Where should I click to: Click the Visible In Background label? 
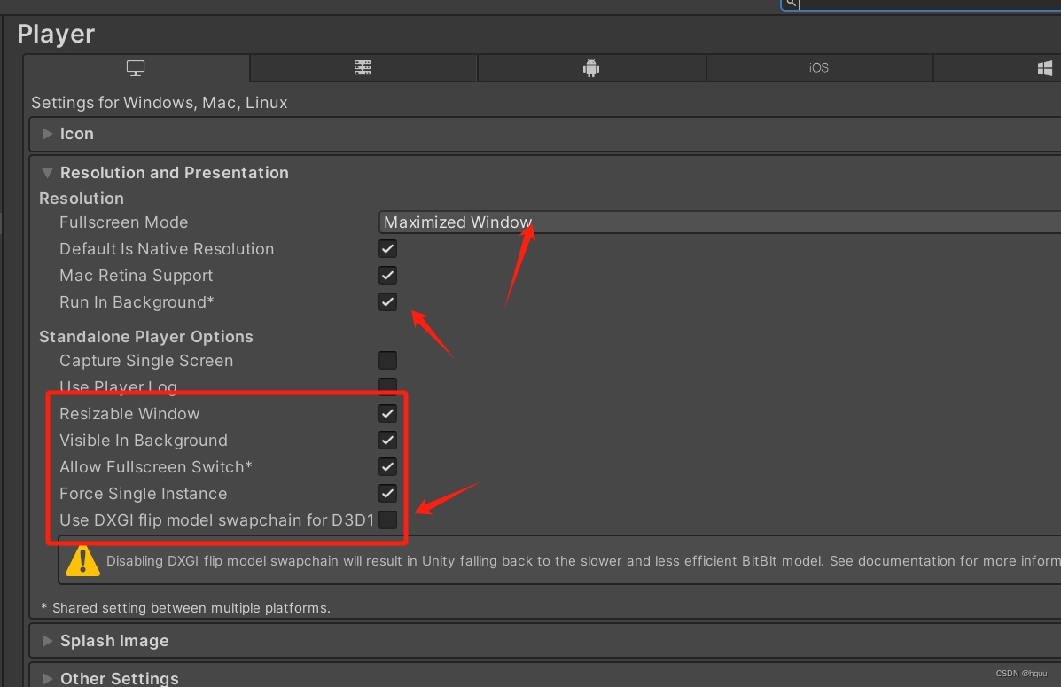144,440
